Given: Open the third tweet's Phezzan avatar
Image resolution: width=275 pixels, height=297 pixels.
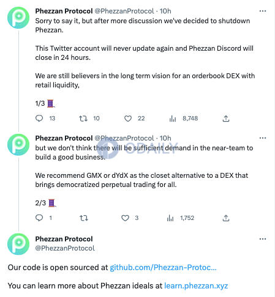Looking at the screenshot, I should 18,244.
